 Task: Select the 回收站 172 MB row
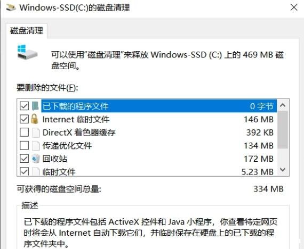[x=148, y=159]
